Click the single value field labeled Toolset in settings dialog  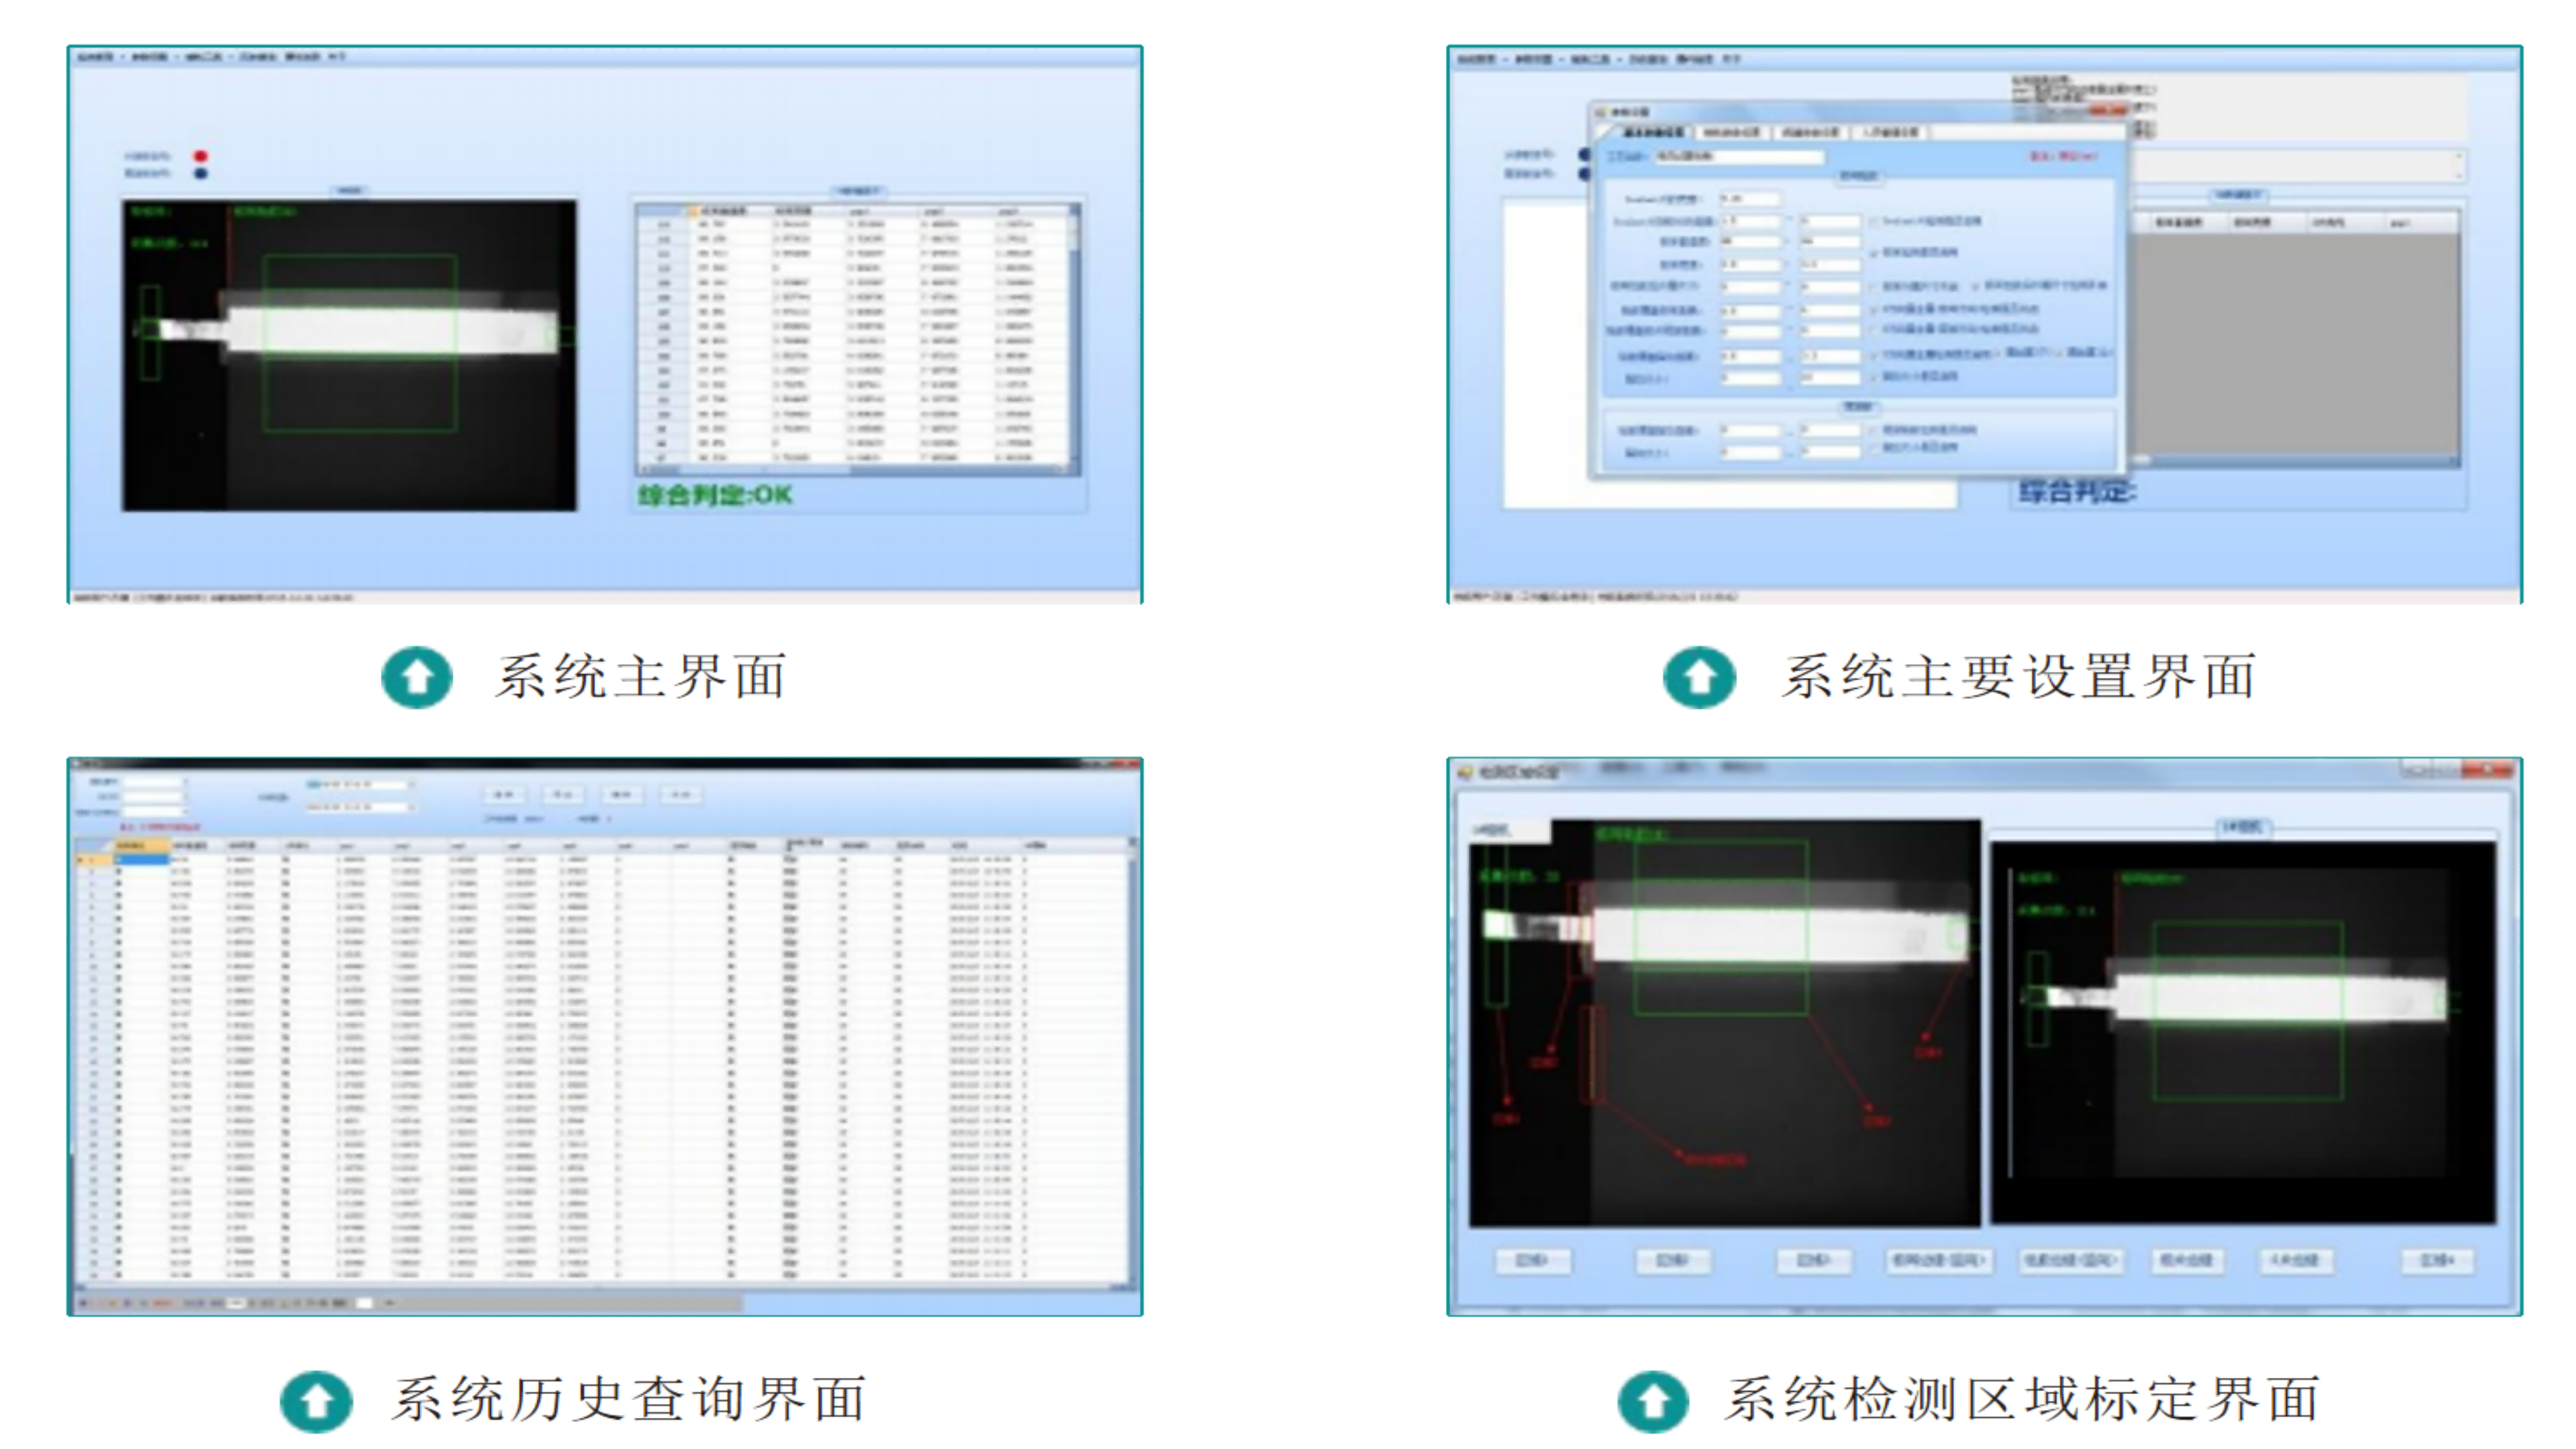point(1750,199)
